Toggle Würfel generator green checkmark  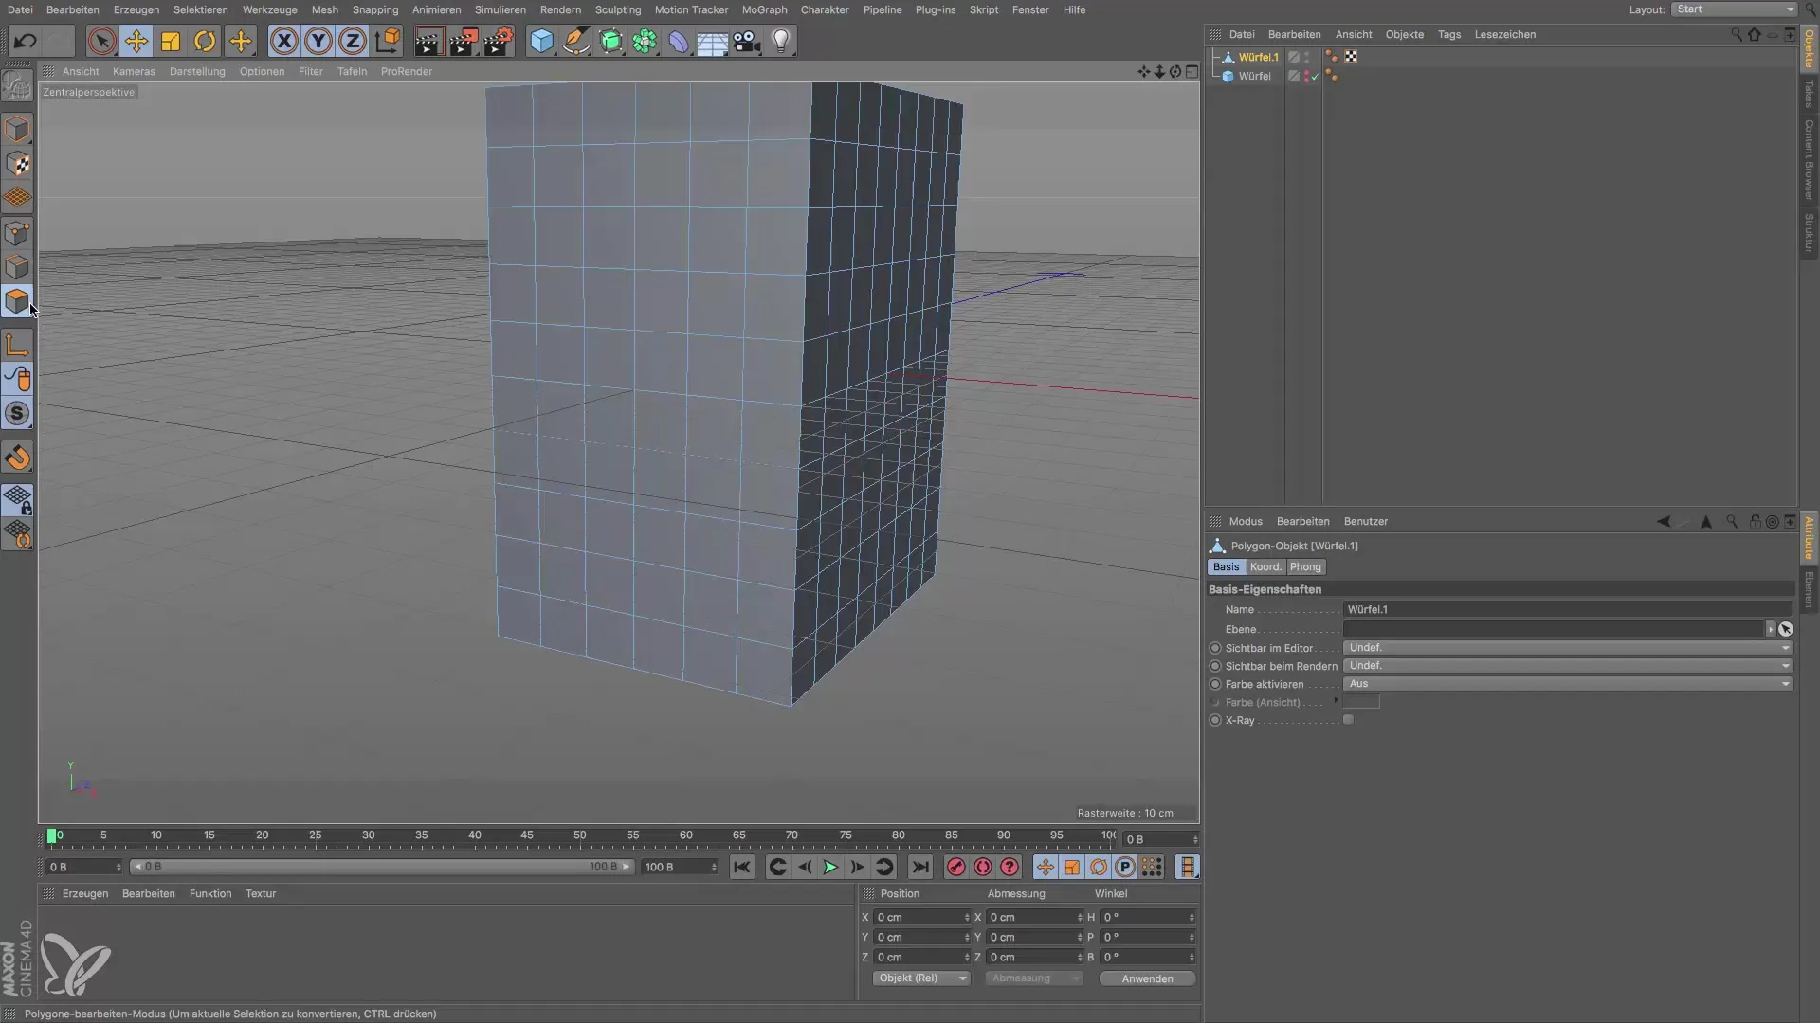pos(1315,77)
